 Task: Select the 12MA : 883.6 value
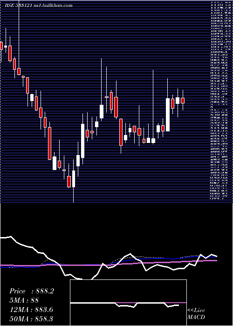coord(31,310)
